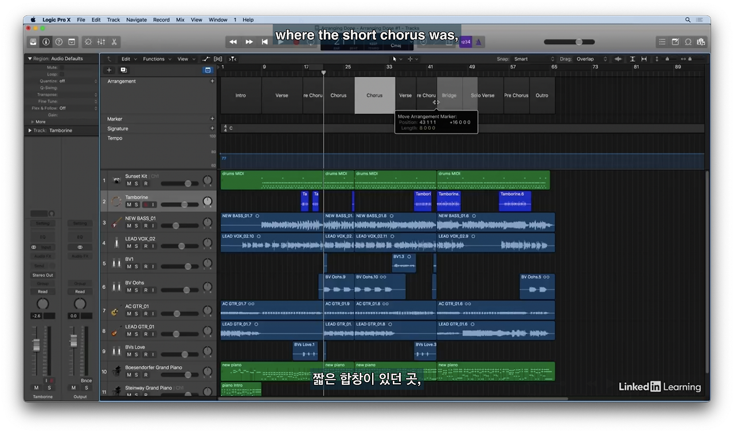Open the File menu
This screenshot has width=734, height=433.
81,19
